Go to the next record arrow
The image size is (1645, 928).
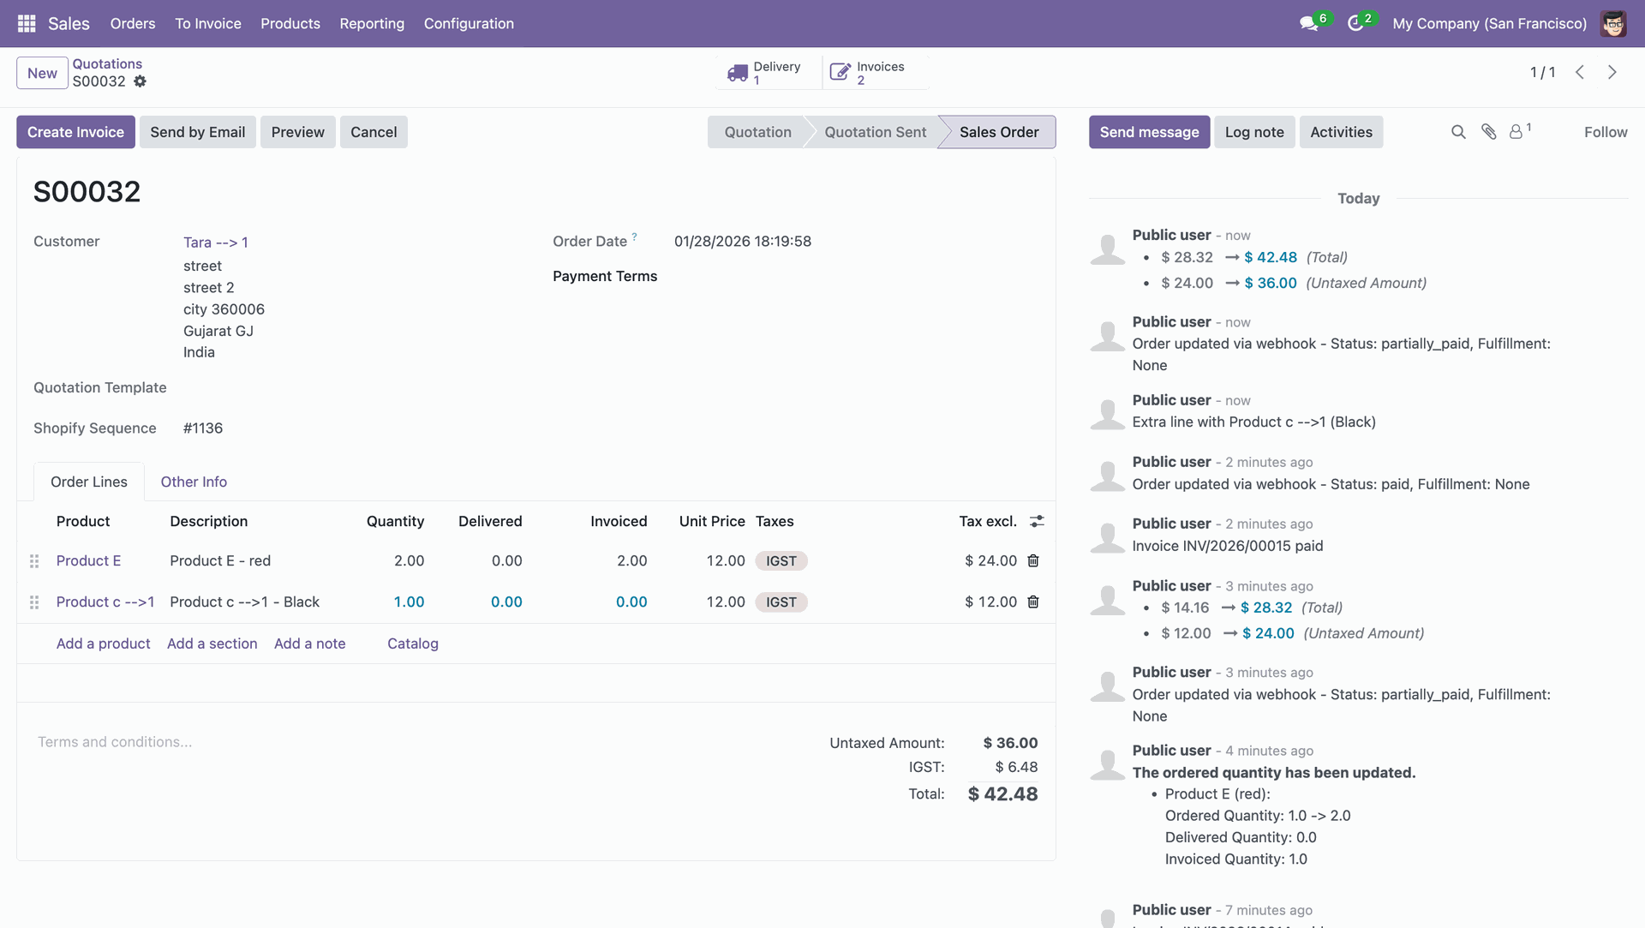click(1612, 73)
